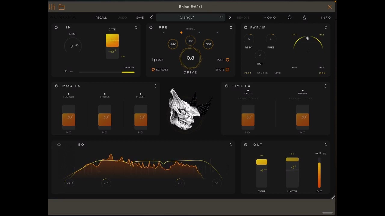Click the EQ 108 Hz low-cut knob
The image size is (385, 216).
click(69, 183)
